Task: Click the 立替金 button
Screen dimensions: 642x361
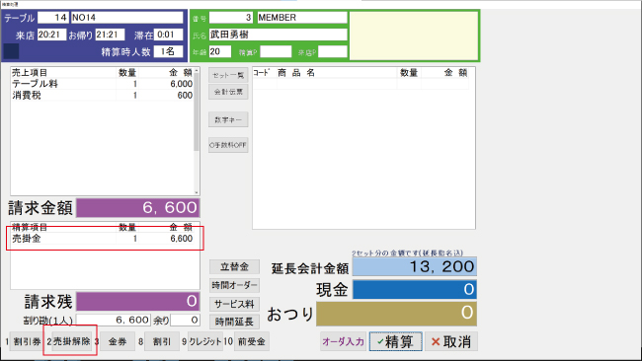Action: 234,267
